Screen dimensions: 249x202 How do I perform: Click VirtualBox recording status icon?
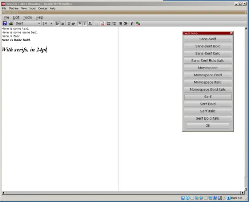pyautogui.click(x=215, y=198)
